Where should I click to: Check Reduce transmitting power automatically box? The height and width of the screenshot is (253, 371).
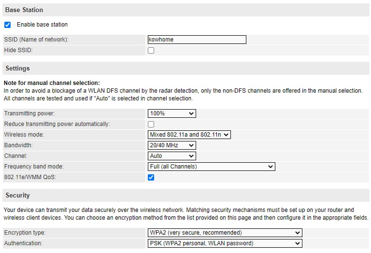151,124
